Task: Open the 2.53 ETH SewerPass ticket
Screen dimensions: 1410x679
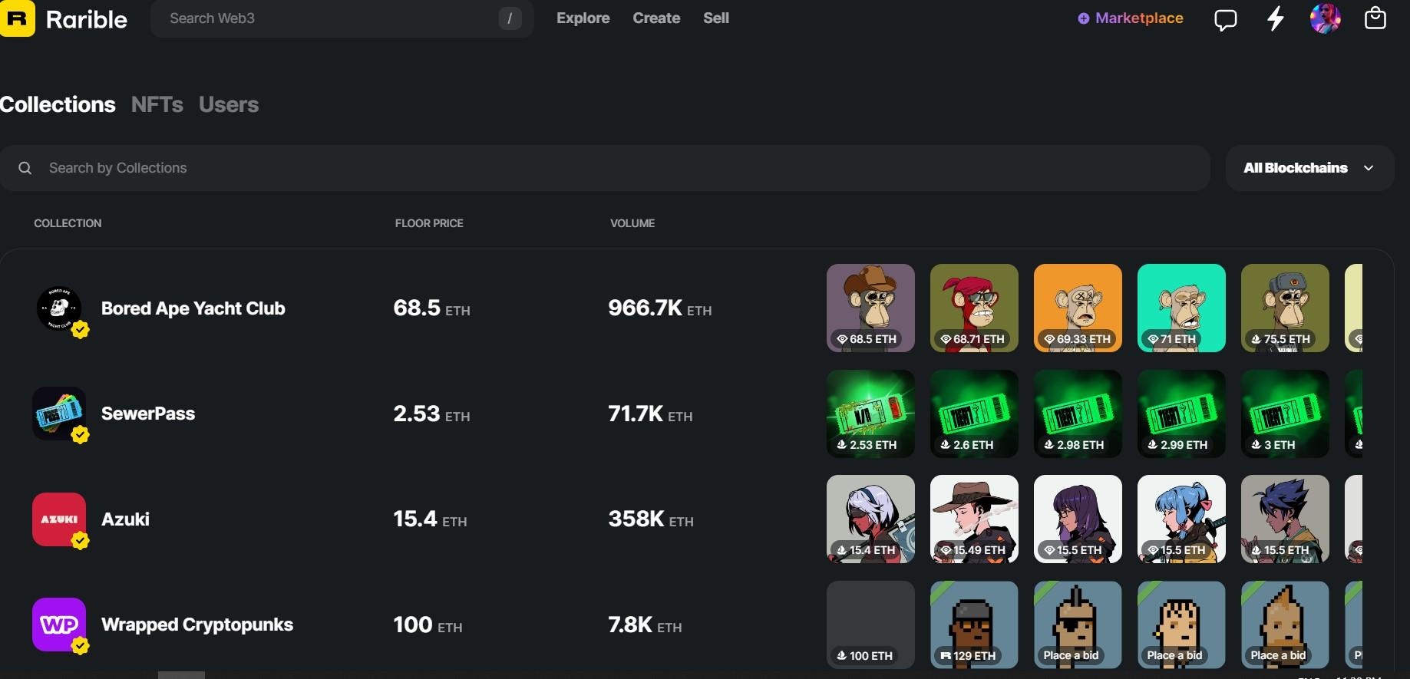Action: tap(870, 414)
